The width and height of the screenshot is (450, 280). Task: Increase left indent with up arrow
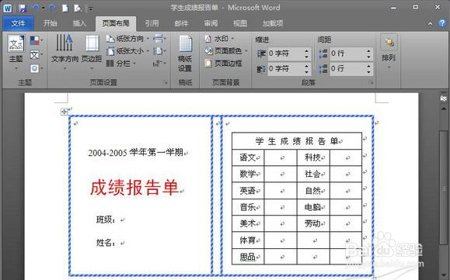tap(306, 51)
